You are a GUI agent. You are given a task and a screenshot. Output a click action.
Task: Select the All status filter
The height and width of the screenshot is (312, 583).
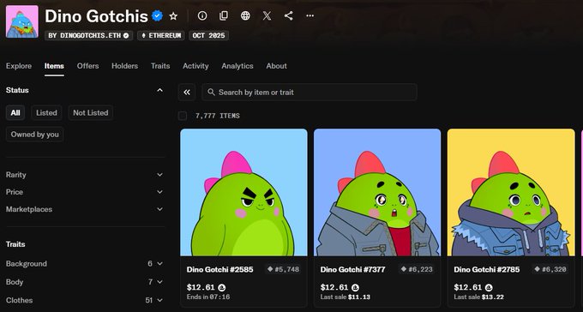point(15,112)
